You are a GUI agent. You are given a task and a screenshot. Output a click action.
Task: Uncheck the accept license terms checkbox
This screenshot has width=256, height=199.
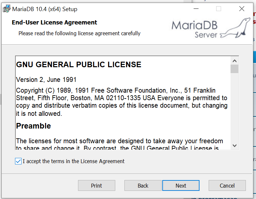click(x=18, y=161)
